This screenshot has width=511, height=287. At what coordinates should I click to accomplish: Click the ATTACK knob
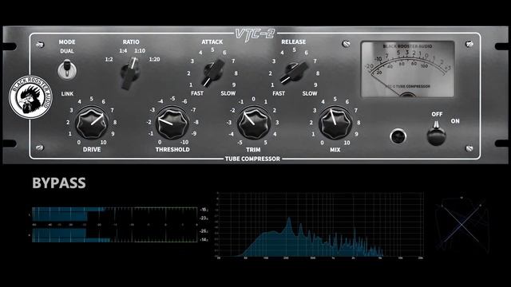212,73
